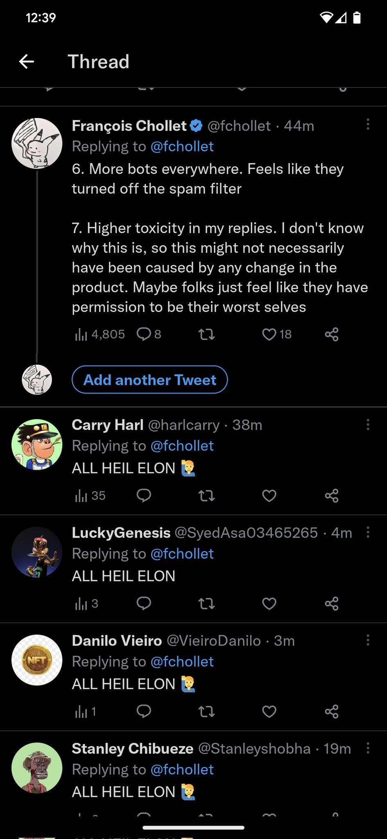387x839 pixels.
Task: Tap the back arrow in Thread header
Action: 27,62
